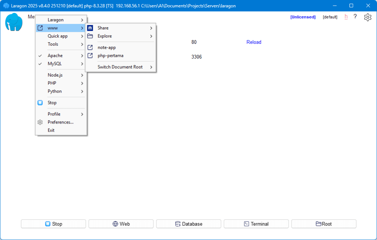Toggle the Apache checkmark in the menu
Screen dimensions: 377x240
pyautogui.click(x=40, y=56)
